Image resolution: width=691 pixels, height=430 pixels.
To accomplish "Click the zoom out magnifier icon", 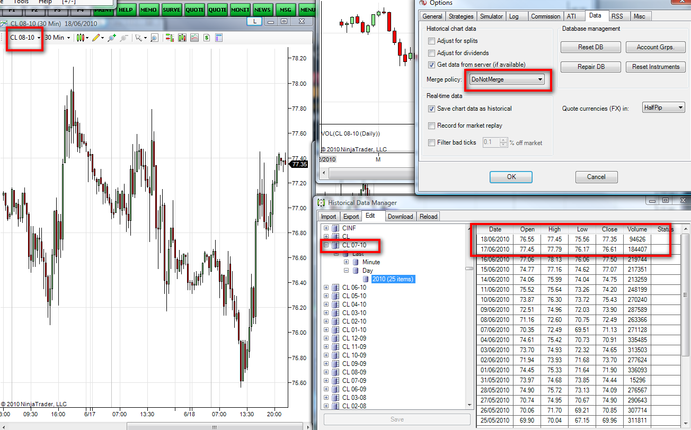I will click(124, 38).
